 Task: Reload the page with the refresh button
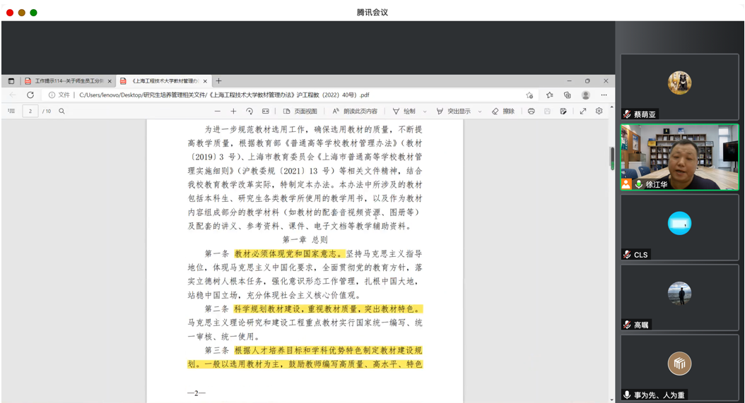30,95
